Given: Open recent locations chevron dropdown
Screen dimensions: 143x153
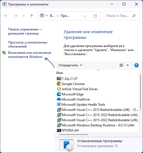Looking at the screenshot, I should click(24, 16).
